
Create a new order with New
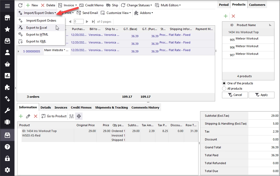coord(32,5)
